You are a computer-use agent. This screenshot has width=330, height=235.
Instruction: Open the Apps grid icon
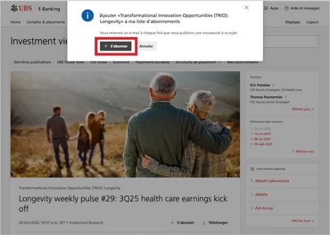click(266, 8)
